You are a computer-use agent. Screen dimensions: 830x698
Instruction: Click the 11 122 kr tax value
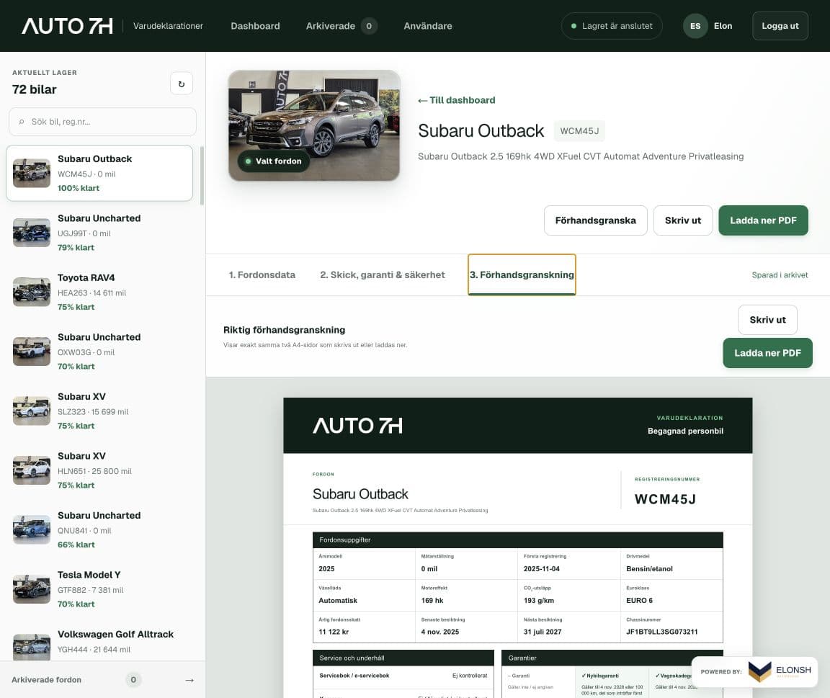[334, 632]
